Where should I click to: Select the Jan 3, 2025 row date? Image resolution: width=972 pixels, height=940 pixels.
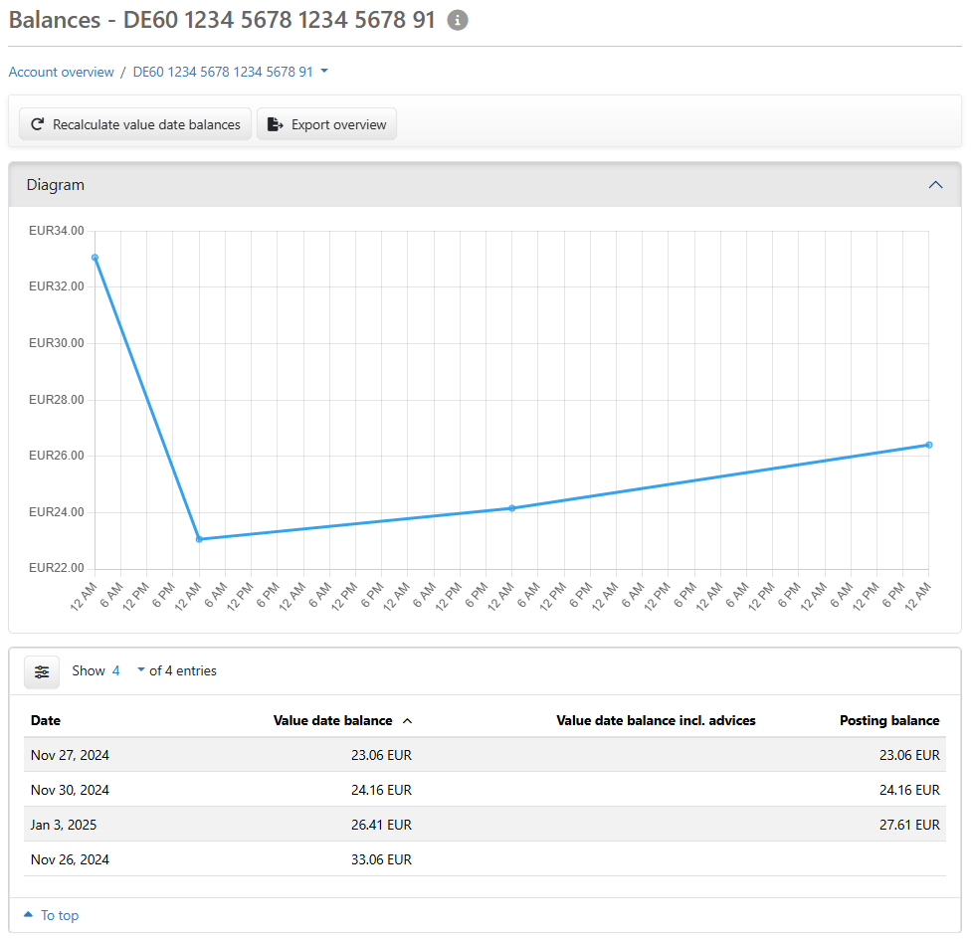click(64, 825)
